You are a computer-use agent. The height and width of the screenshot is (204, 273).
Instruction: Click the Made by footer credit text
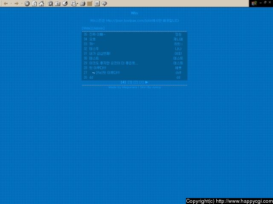click(135, 87)
